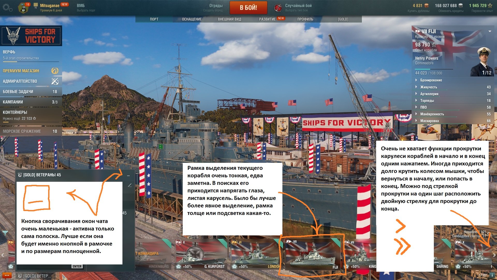Select Hindenburg ship in carousel

click(153, 254)
